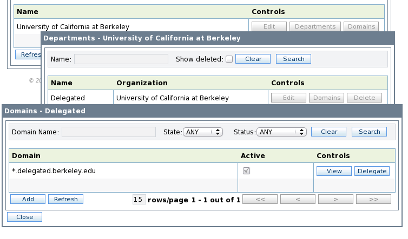Delete the Delegated department
The image size is (408, 239).
(364, 98)
